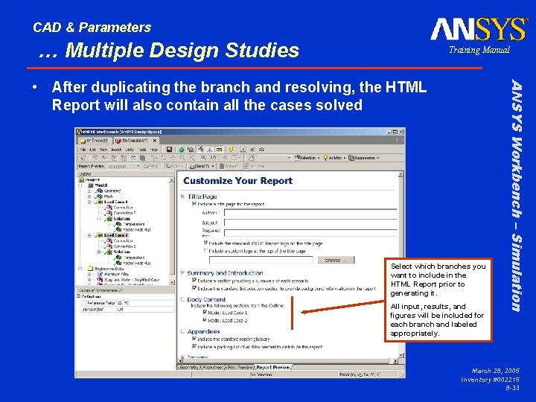The image size is (536, 402).
Task: Click the Convection 2 icon under Load Case 2
Action: pyautogui.click(x=109, y=246)
